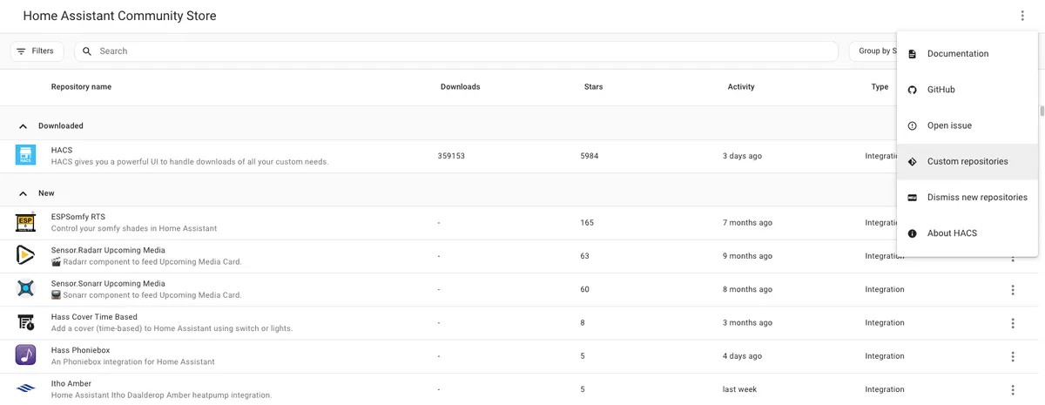Screen dimensions: 1045x405
Task: Sort by Downloads column header
Action: [x=460, y=87]
